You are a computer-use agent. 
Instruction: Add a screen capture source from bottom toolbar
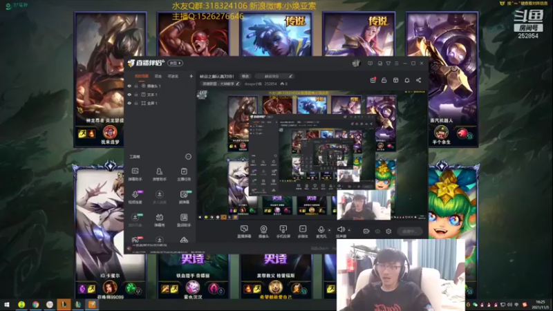(244, 232)
